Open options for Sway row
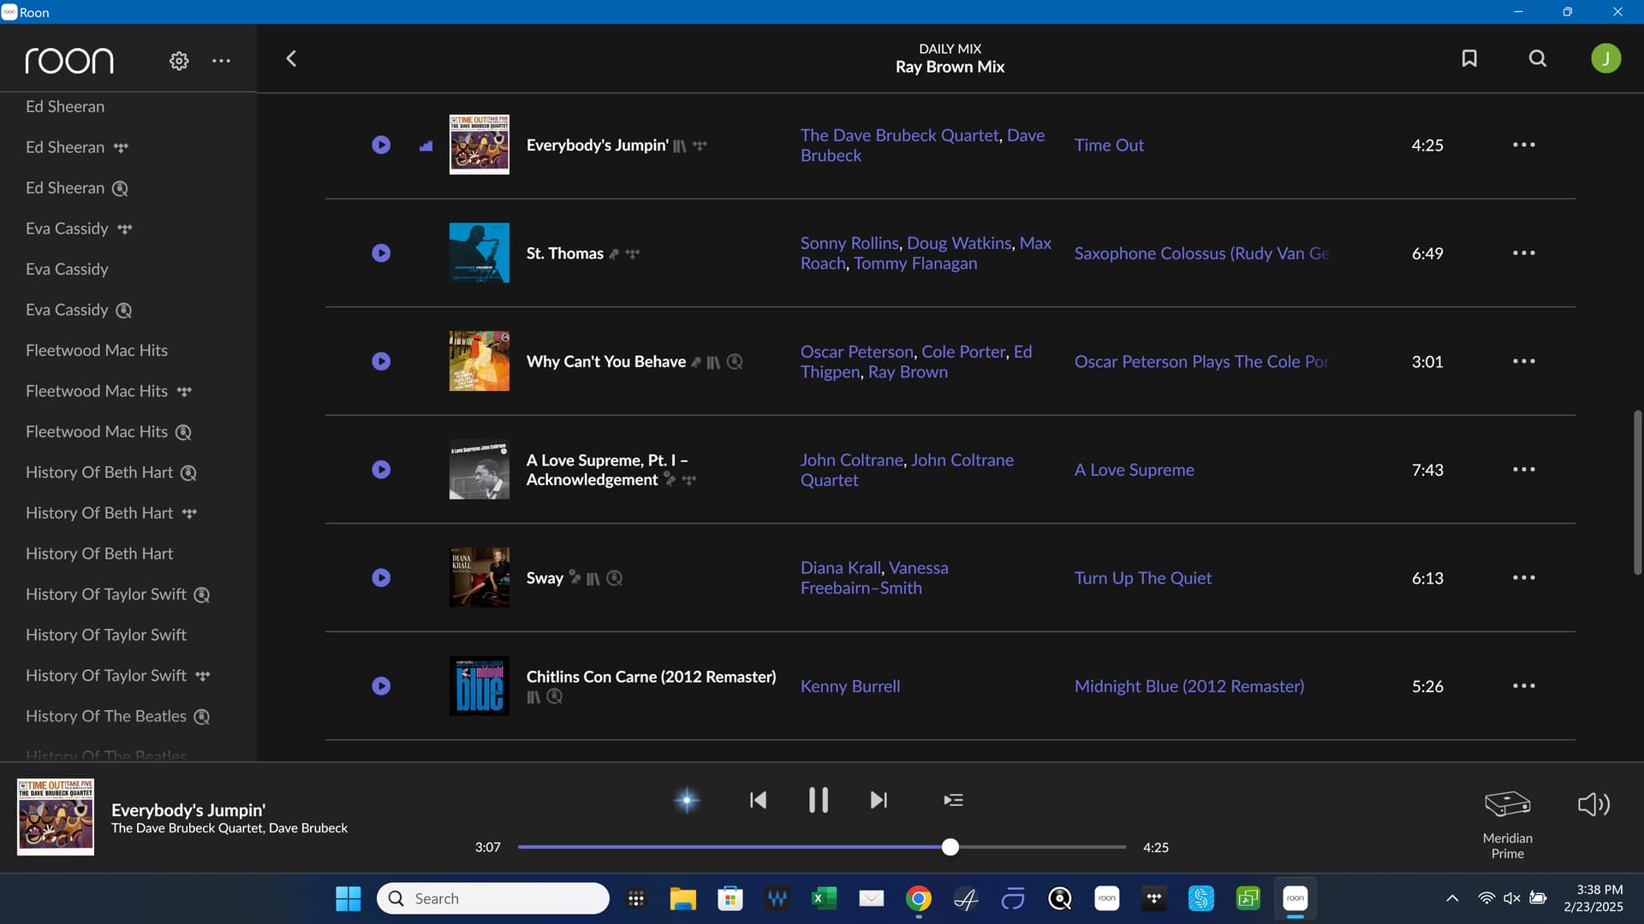The height and width of the screenshot is (924, 1644). coord(1523,577)
